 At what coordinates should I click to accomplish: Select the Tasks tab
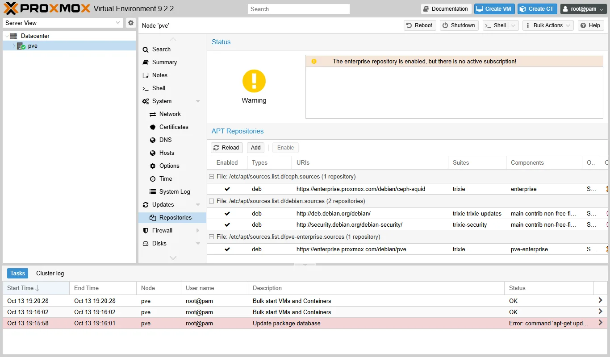(x=18, y=274)
